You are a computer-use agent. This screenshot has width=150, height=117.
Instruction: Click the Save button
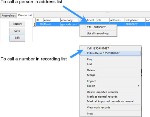[x=17, y=31]
